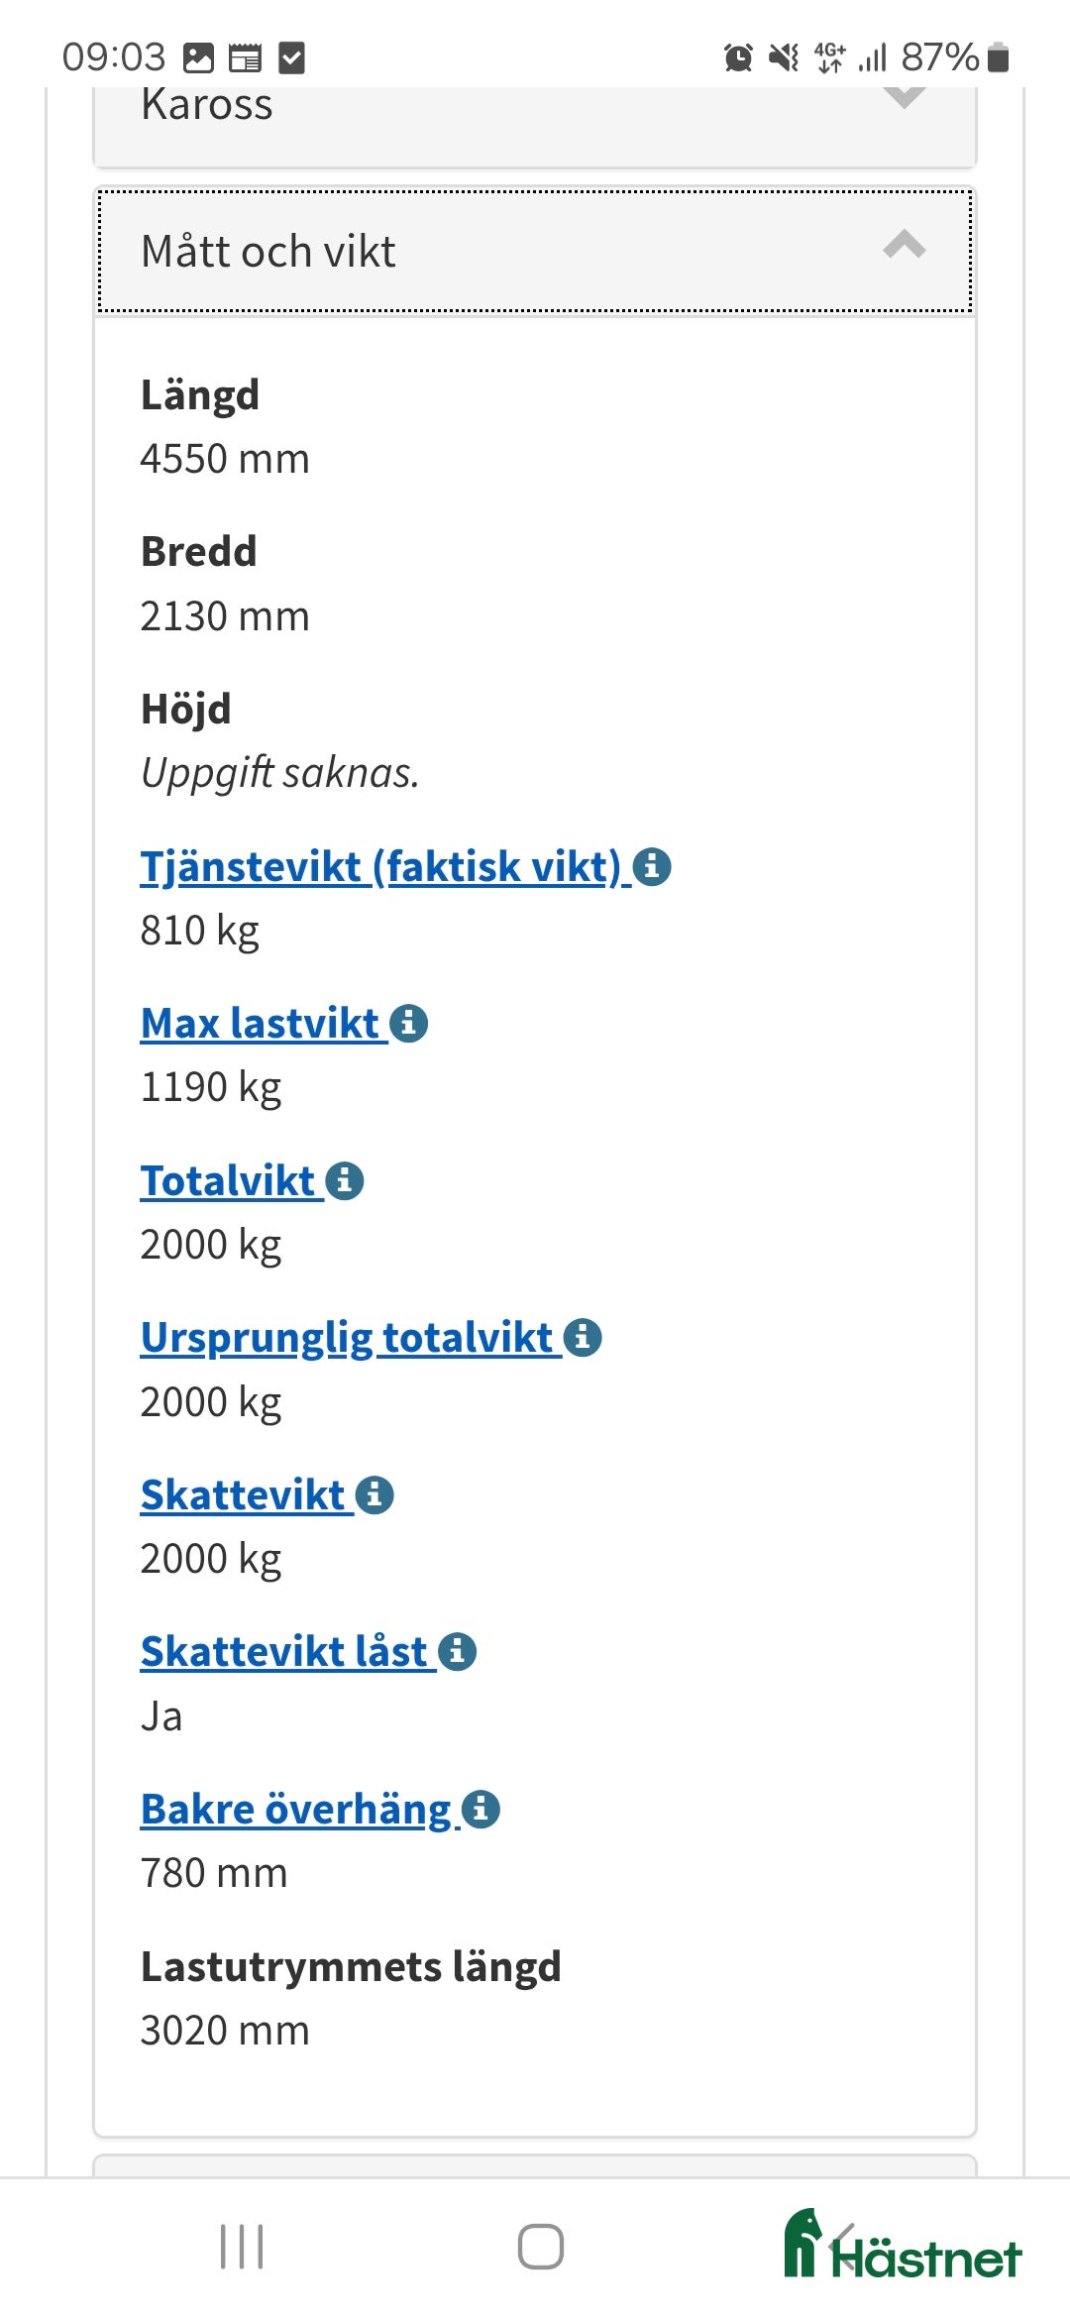Open info icon beside Totalvikt
Viewport: 1070px width, 2319px height.
(x=344, y=1180)
